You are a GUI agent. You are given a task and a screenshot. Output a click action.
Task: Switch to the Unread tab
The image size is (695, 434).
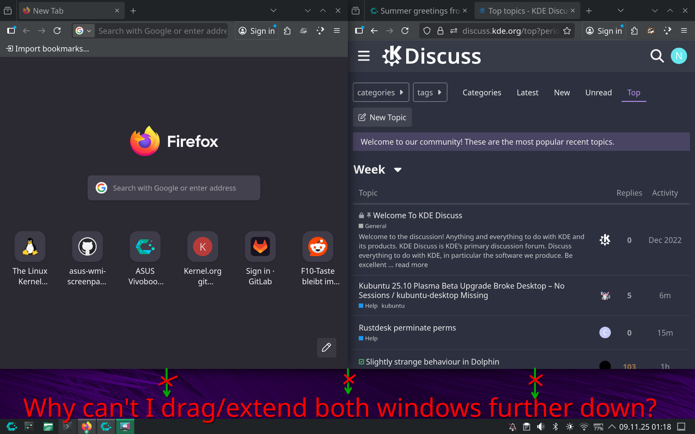[598, 93]
